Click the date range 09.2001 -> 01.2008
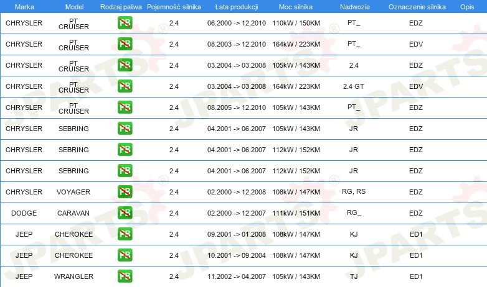The height and width of the screenshot is (287, 487). click(237, 234)
